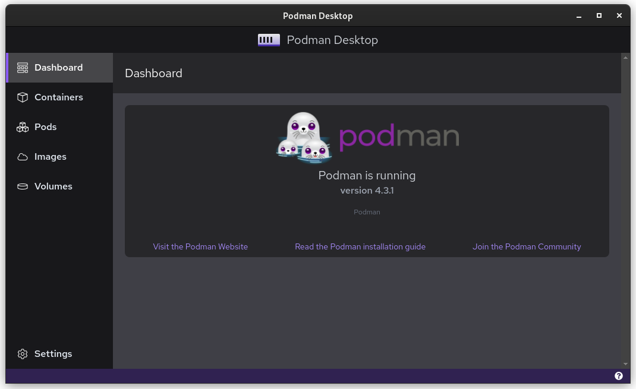Select the Containers icon in the sidebar
Screen dimensions: 636x389
click(x=22, y=97)
